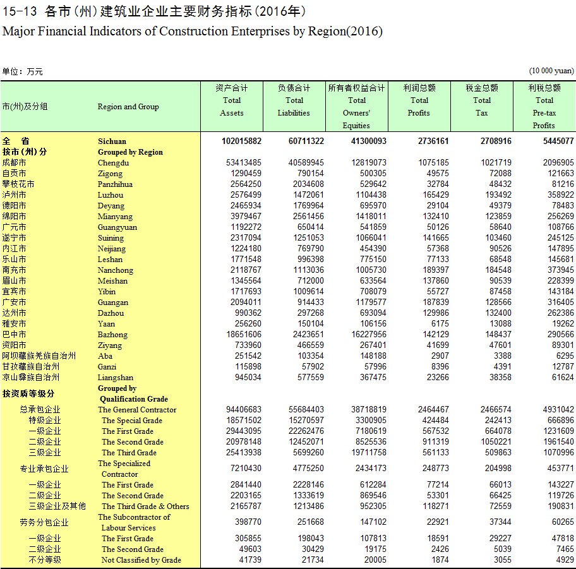
Task: Click the Liangshan region label
Action: point(116,377)
